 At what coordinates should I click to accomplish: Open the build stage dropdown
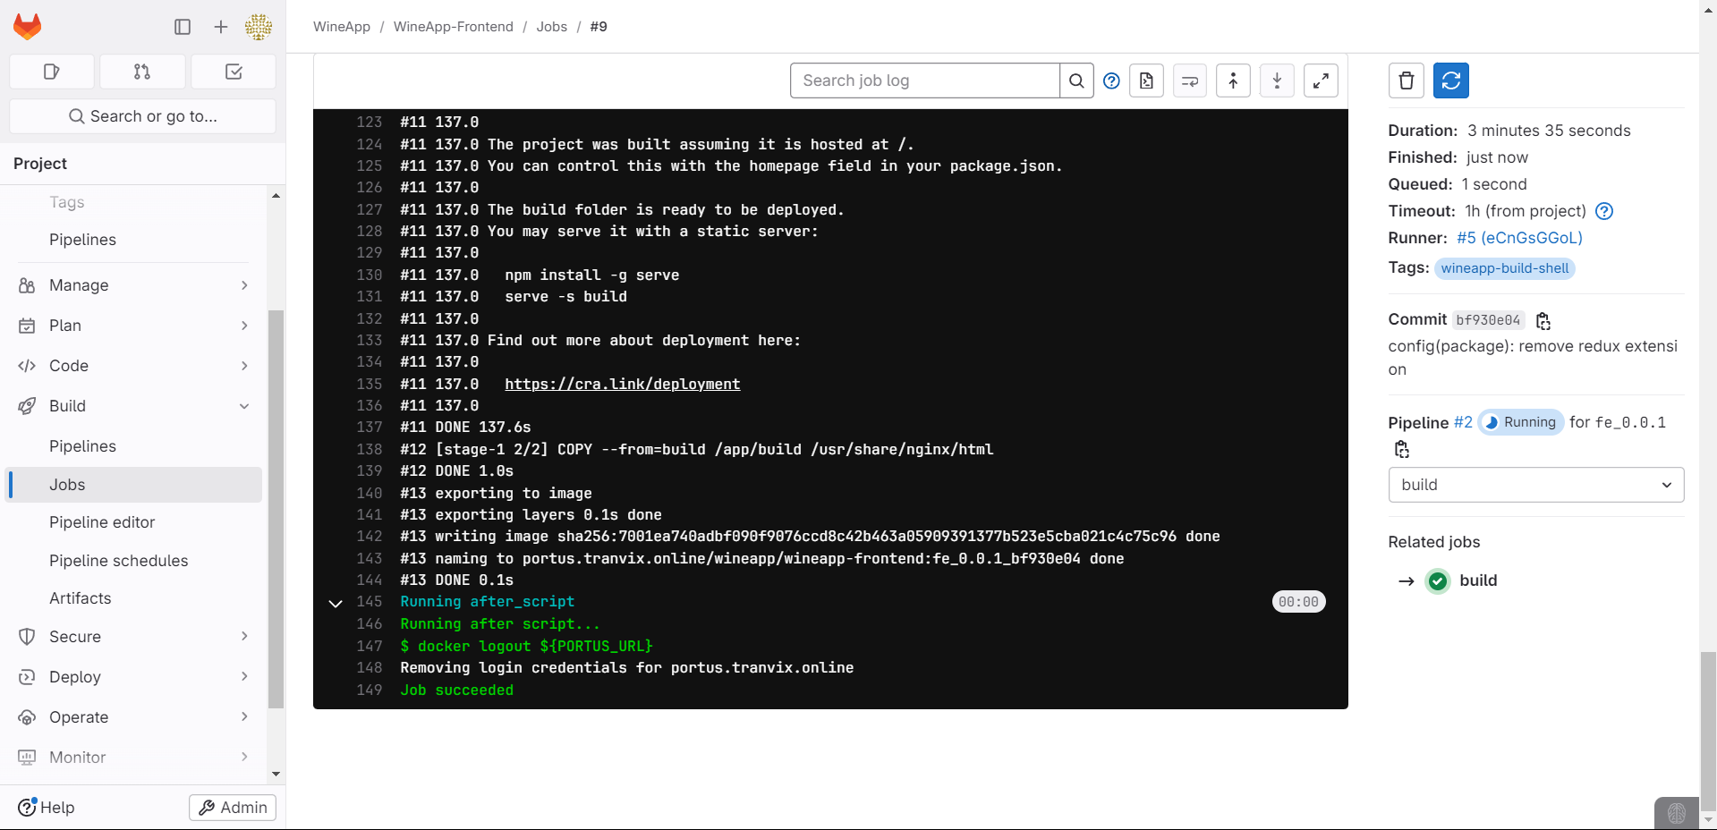coord(1535,485)
